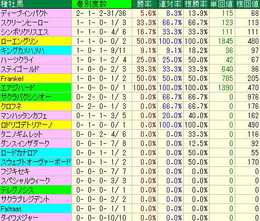Click Frankel's 205 複回値 value
Image resolution: width=260 pixels, height=221 pixels.
click(x=253, y=78)
